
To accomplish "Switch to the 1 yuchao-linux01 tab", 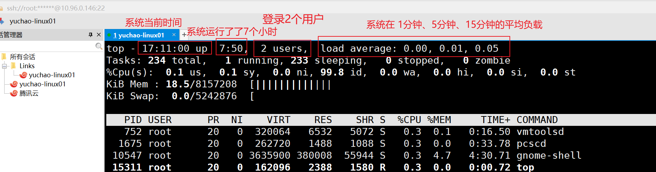I will [x=138, y=35].
